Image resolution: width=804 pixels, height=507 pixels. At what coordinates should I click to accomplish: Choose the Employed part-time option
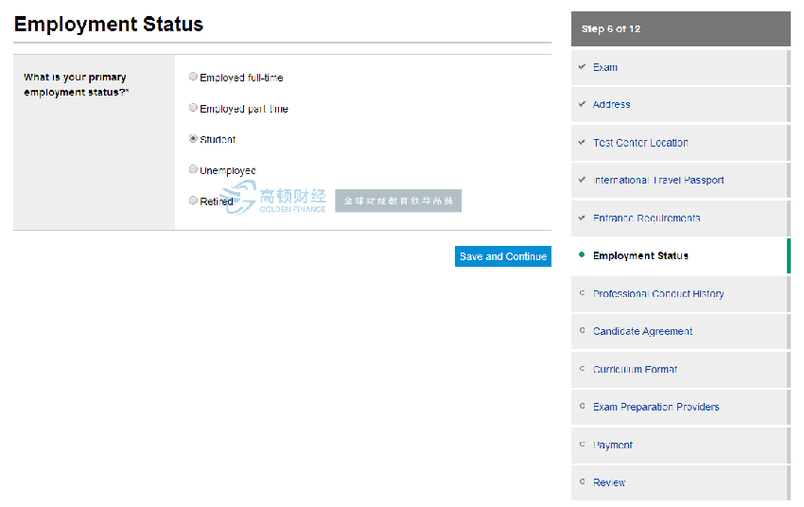pos(194,108)
